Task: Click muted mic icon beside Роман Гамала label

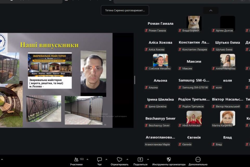Action: [x=146, y=31]
